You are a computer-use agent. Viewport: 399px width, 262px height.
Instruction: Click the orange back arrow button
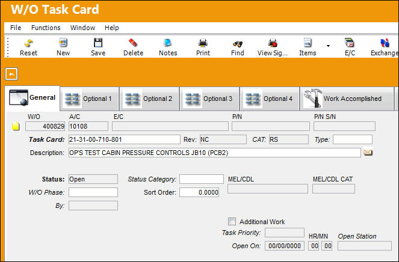click(x=11, y=74)
